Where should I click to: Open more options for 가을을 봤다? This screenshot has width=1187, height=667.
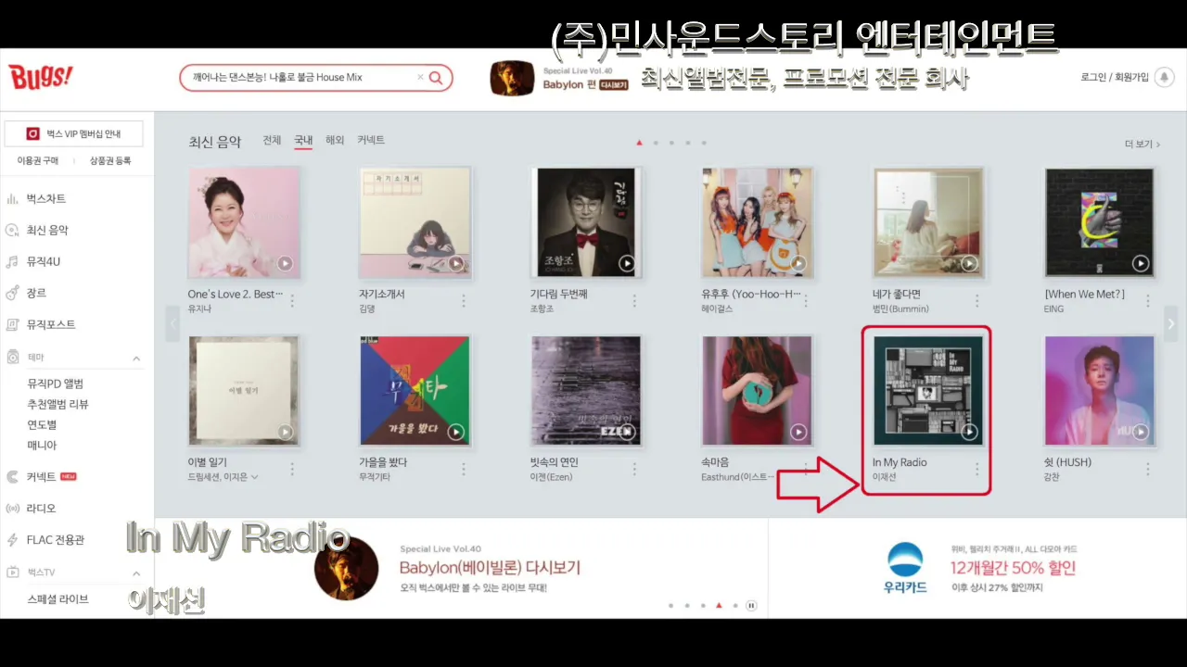[x=464, y=470]
